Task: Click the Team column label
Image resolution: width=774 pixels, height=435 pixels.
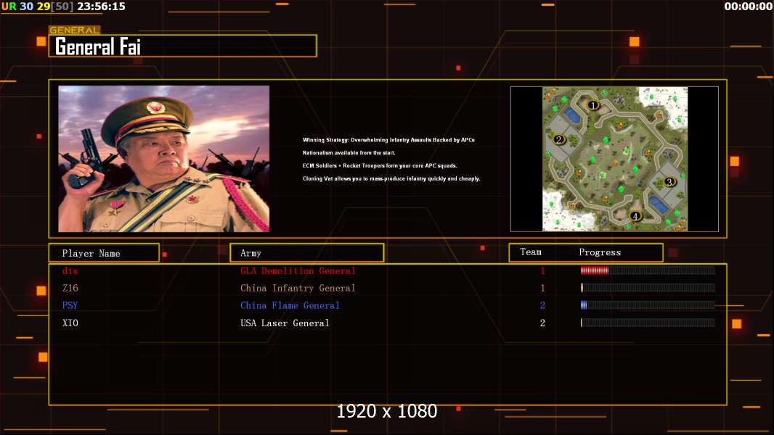Action: pos(531,252)
